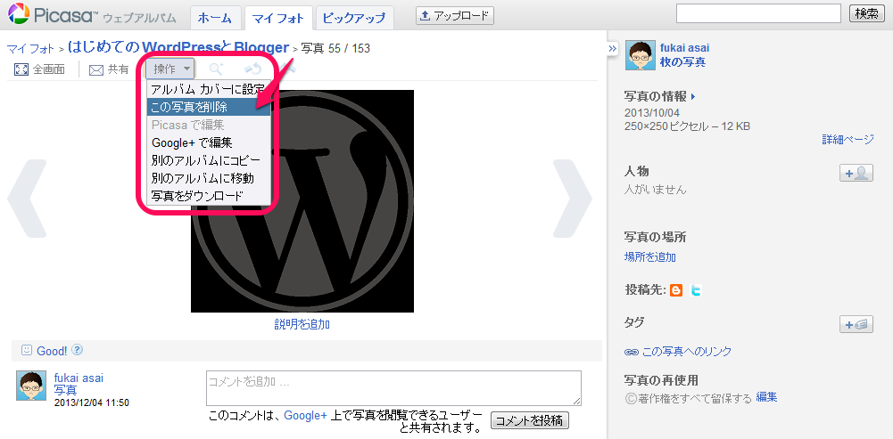The height and width of the screenshot is (439, 893).
Task: Click the この写真へのリンク link
Action: click(x=687, y=352)
